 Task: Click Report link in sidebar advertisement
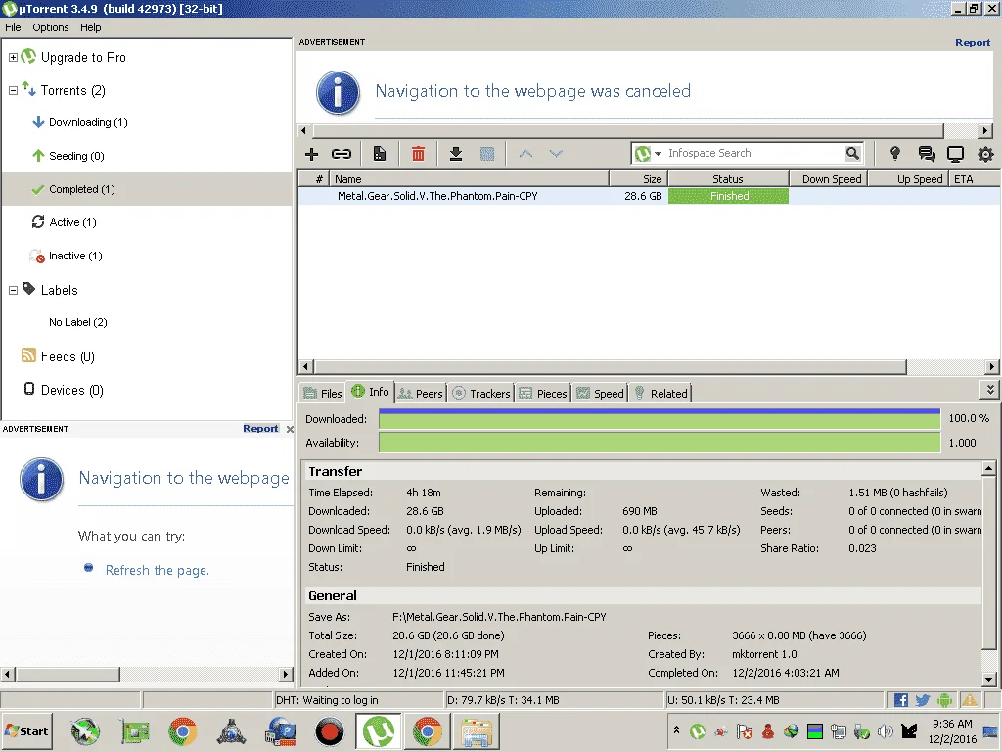click(x=260, y=429)
